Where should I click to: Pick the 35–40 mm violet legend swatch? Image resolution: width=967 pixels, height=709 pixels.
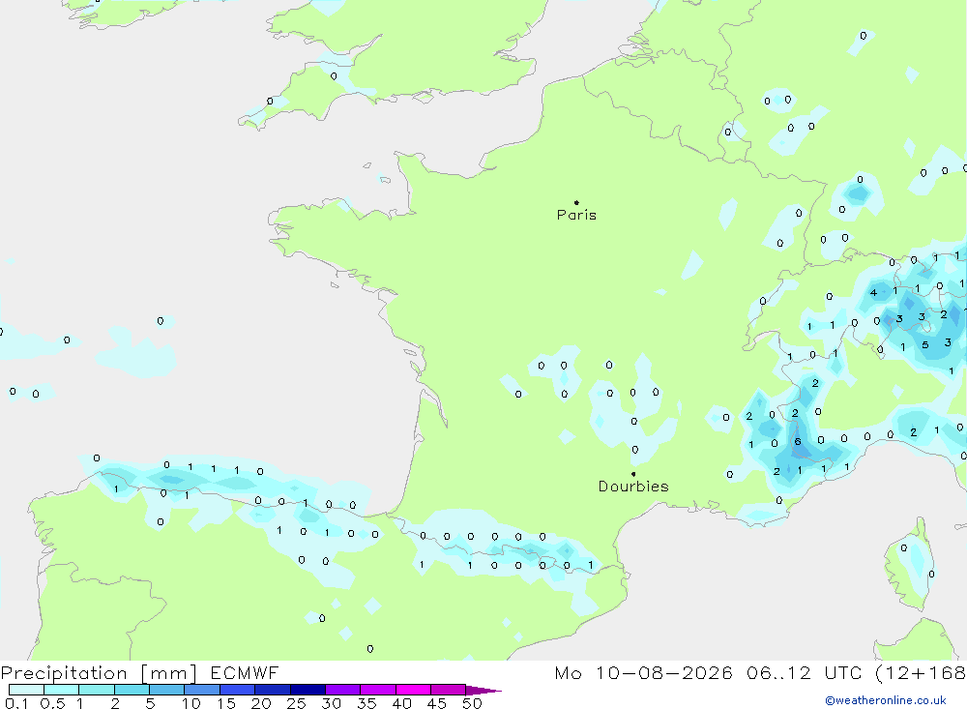pos(378,690)
